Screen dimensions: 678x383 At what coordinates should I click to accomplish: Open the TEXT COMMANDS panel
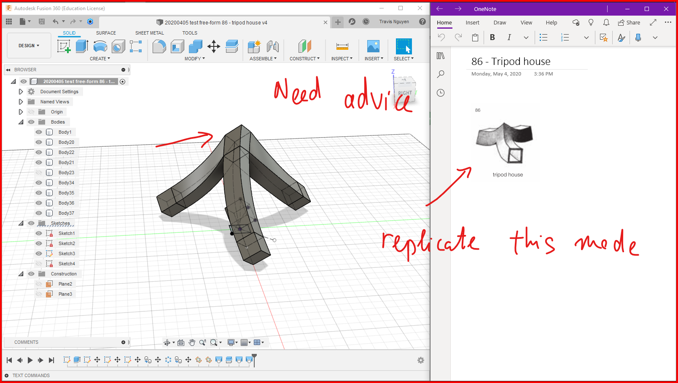click(x=31, y=375)
